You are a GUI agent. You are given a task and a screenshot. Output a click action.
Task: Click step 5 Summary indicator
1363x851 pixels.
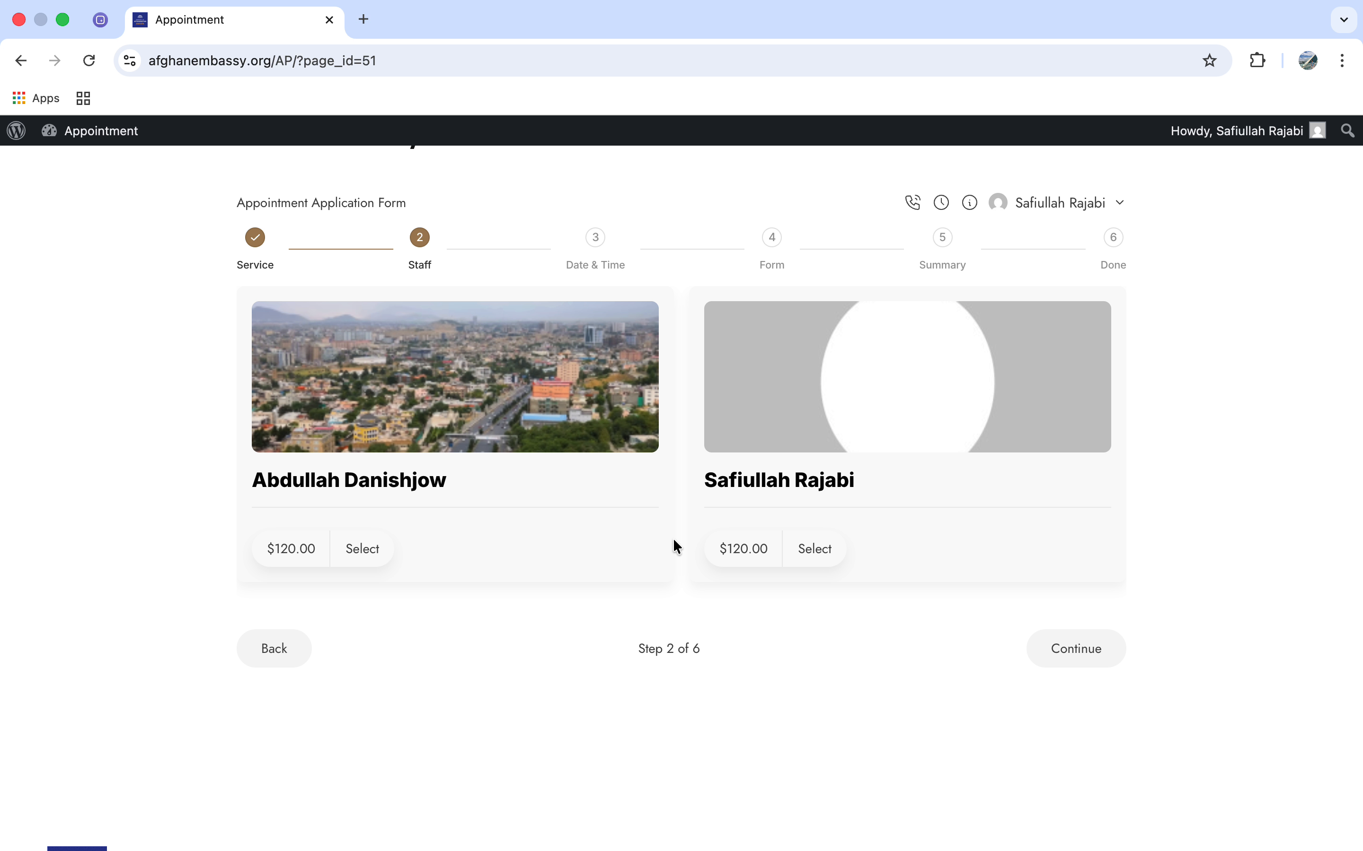coord(942,237)
